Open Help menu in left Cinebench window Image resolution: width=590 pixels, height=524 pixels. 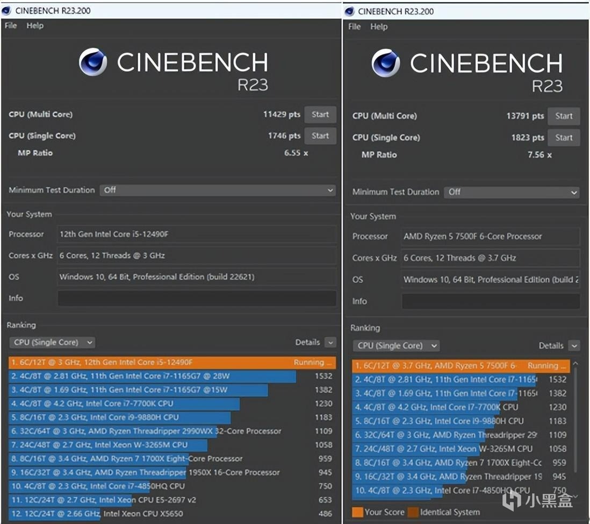[x=34, y=26]
